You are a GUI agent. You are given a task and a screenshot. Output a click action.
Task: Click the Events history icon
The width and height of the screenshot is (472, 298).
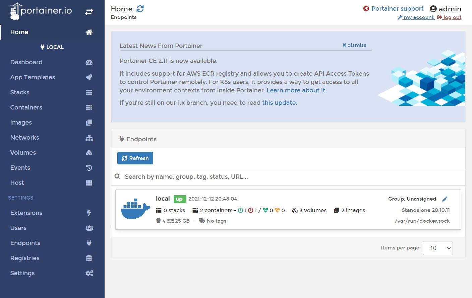click(89, 168)
